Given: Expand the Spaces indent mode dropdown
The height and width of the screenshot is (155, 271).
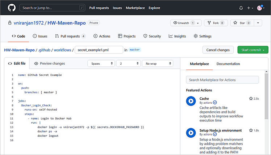Looking at the screenshot, I should click(101, 64).
